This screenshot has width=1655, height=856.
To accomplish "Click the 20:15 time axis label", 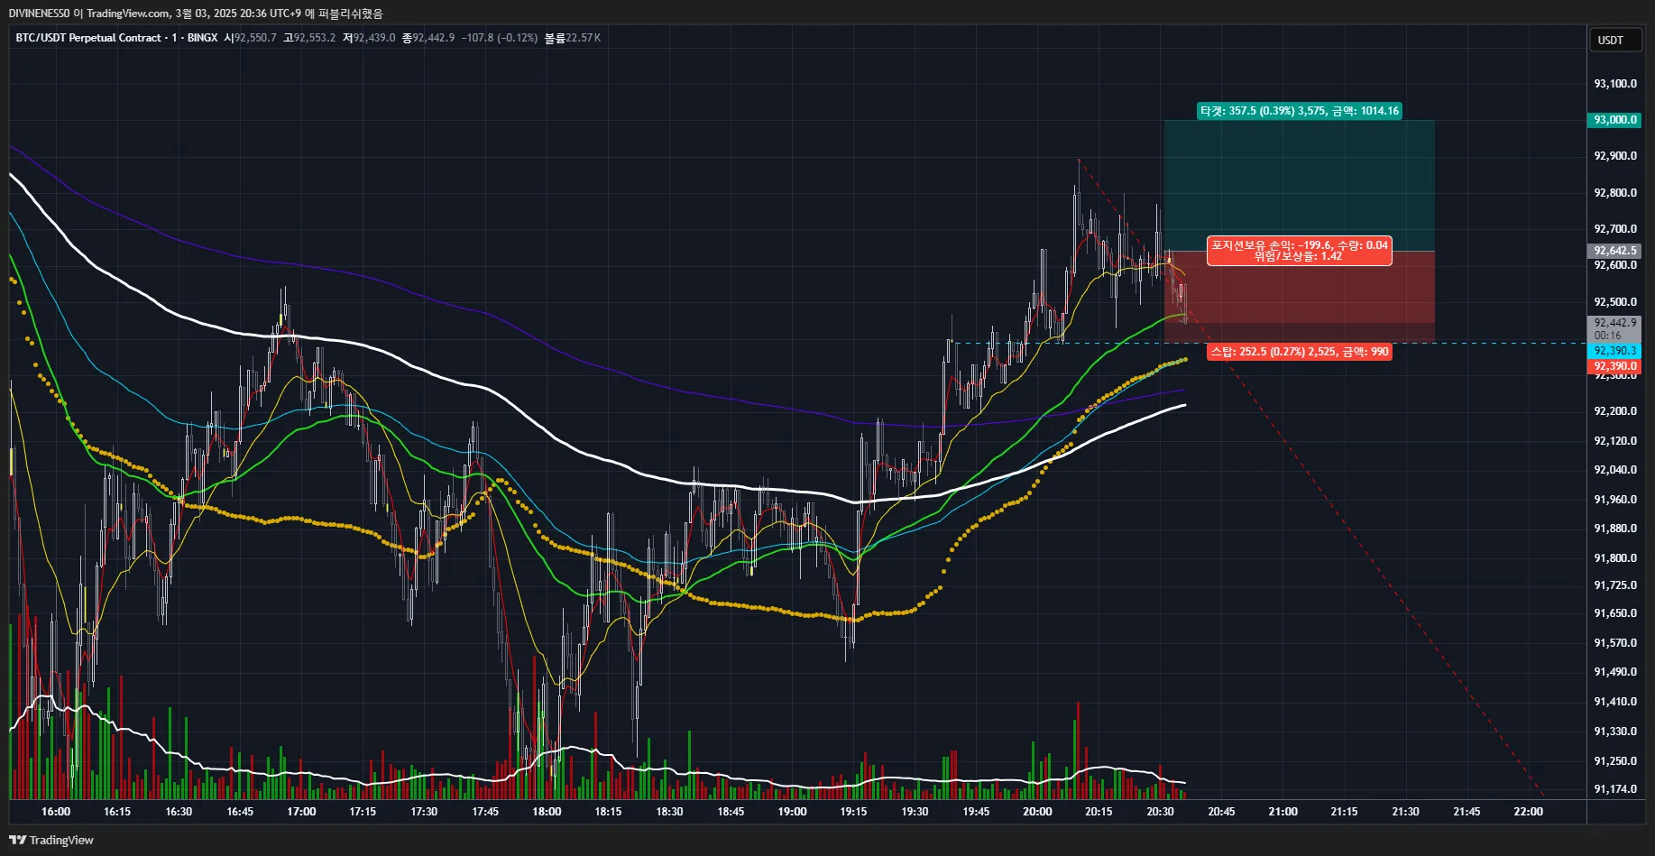I will (1099, 812).
